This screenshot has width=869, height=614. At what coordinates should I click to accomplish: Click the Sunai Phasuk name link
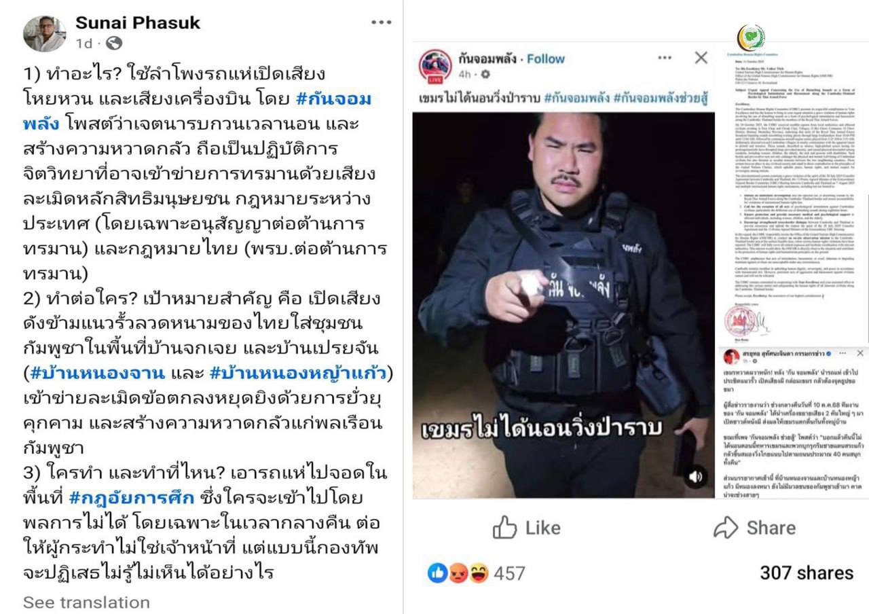coord(138,22)
